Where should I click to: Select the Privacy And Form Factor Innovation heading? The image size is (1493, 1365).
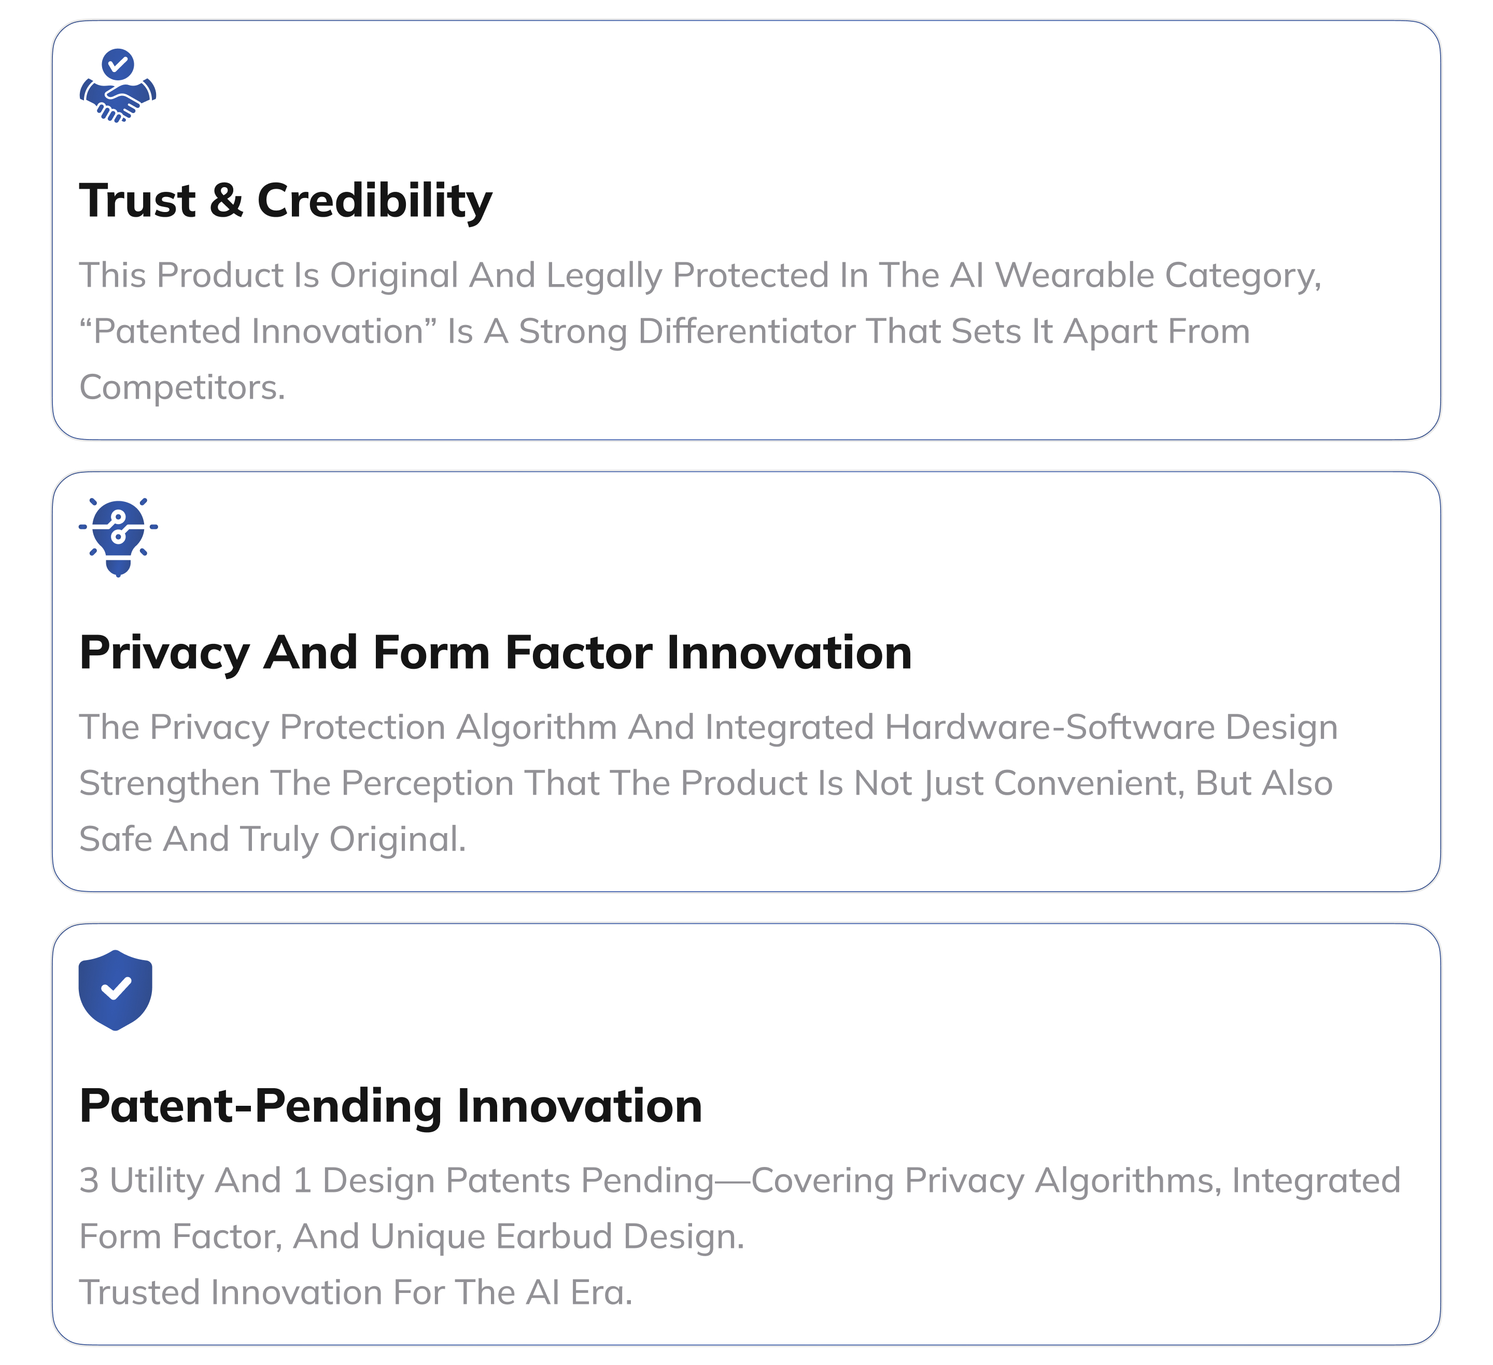pos(496,653)
